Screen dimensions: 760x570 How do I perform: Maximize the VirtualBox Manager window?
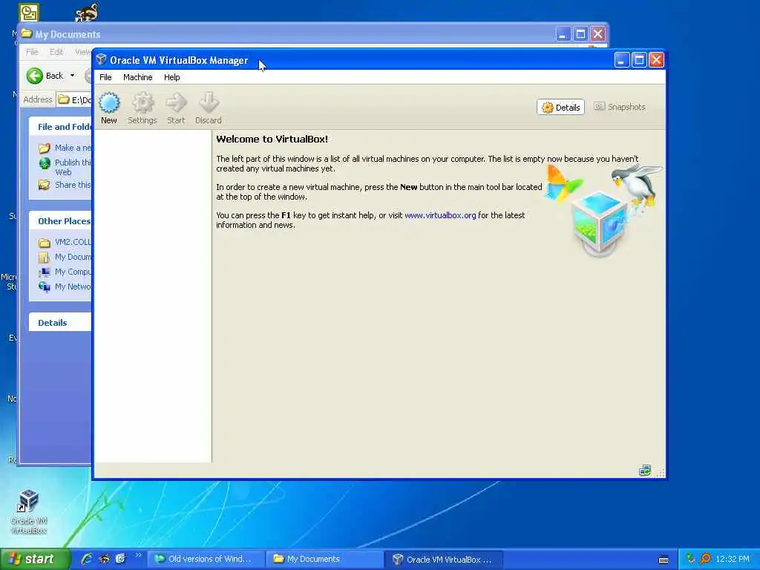click(639, 60)
